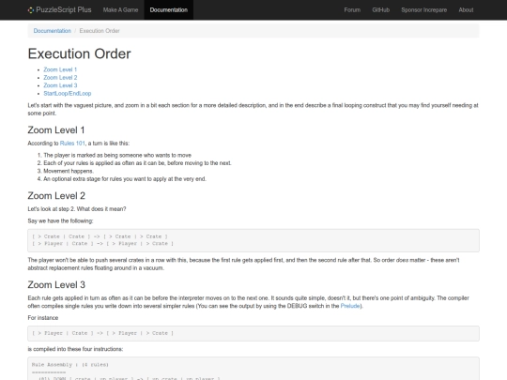
Task: Click the Documentation breadcrumb link
Action: [x=53, y=31]
